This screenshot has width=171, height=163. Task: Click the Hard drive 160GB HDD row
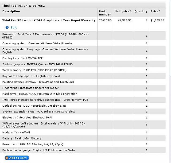[x=40, y=94]
